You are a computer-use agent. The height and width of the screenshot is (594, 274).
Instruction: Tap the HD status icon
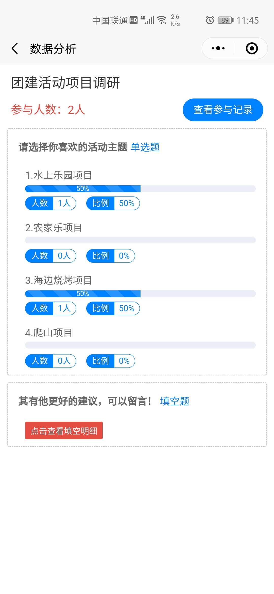click(134, 20)
